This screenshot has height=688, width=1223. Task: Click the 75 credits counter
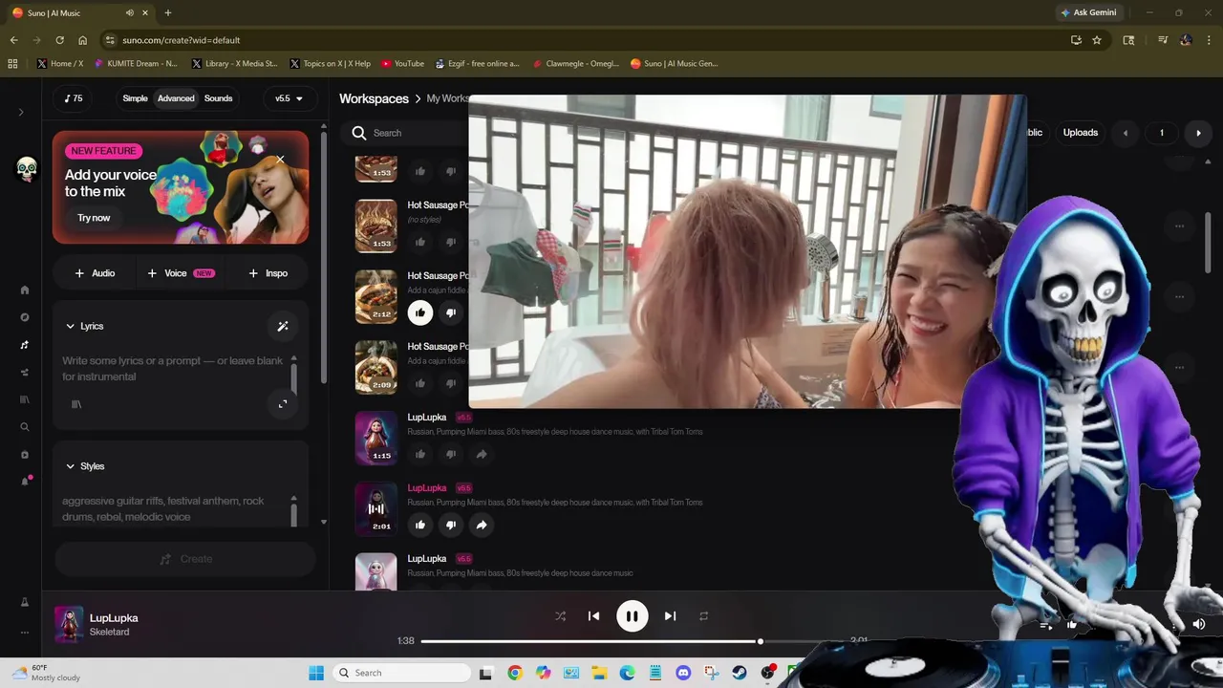pos(74,98)
